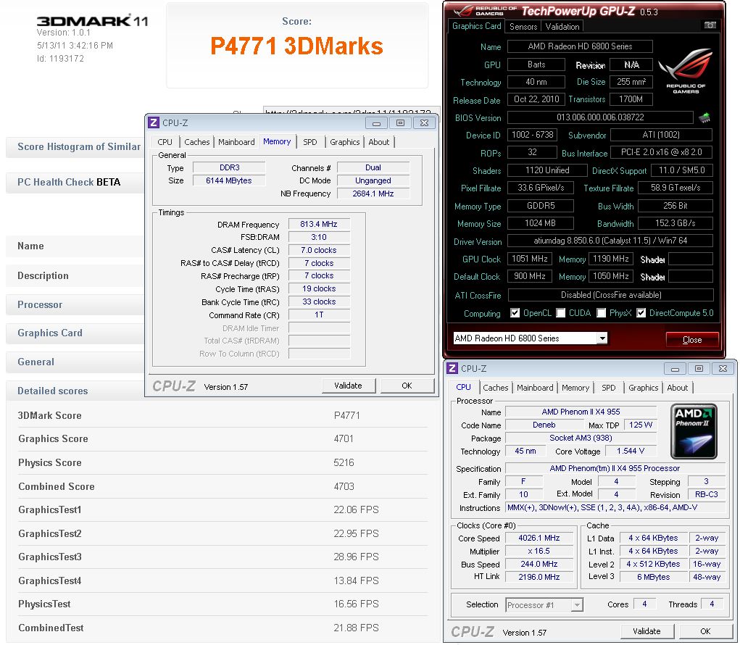The height and width of the screenshot is (645, 740).
Task: Click the Driver Version field in GPU-Z
Action: coord(610,241)
